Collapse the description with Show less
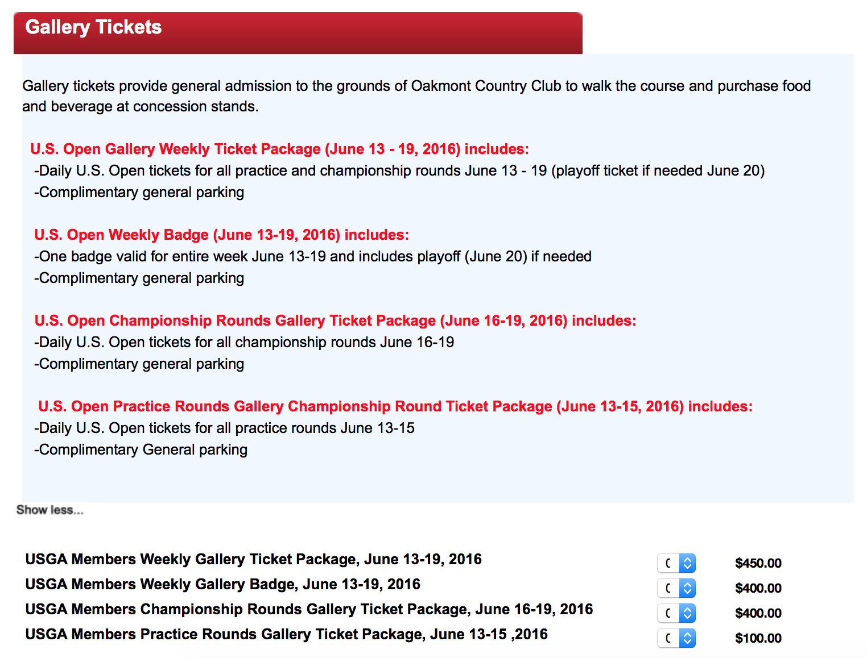867x658 pixels. pyautogui.click(x=49, y=510)
